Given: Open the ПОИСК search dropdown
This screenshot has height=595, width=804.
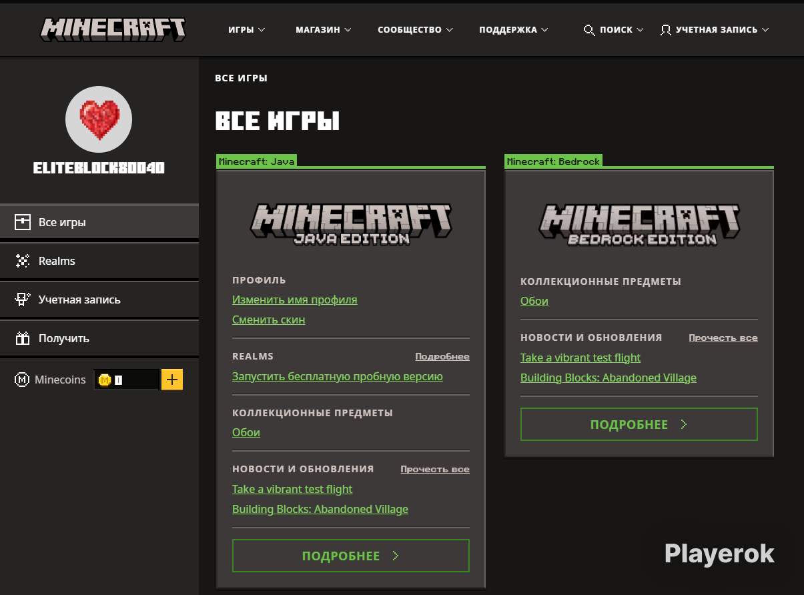Looking at the screenshot, I should (613, 30).
